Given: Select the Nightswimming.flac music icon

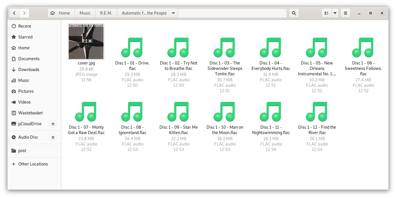Looking at the screenshot, I should click(271, 112).
